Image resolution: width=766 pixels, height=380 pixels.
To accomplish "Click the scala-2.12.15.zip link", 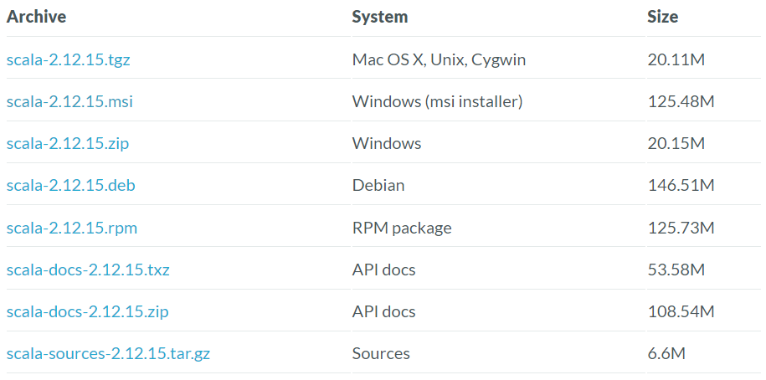I will coord(68,144).
